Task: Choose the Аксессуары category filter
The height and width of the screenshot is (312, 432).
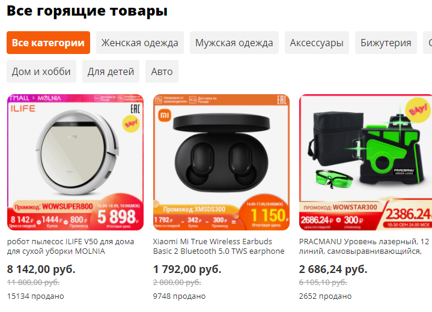Action: pos(317,43)
